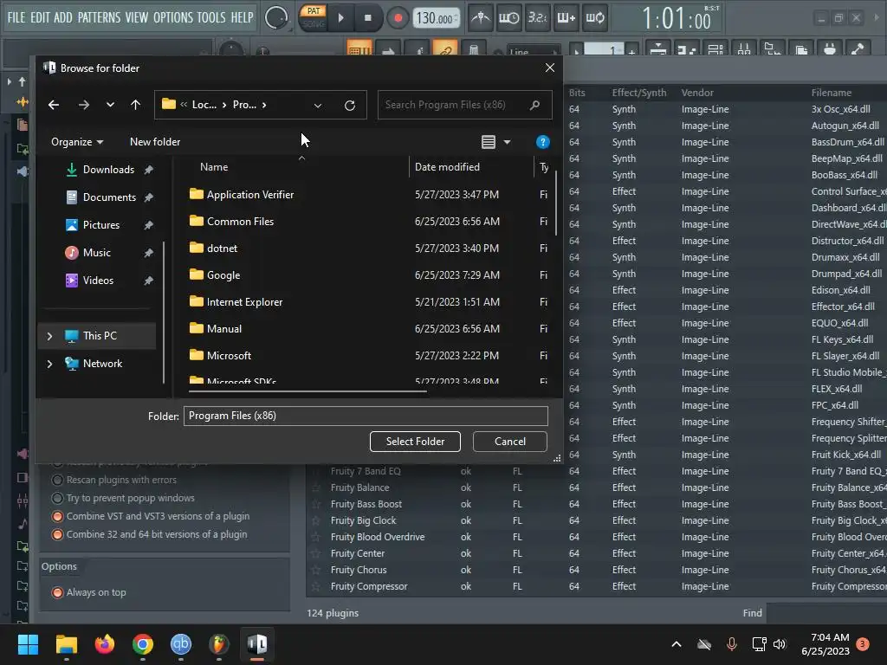Click the Cancel button
Image resolution: width=887 pixels, height=665 pixels.
pyautogui.click(x=509, y=442)
